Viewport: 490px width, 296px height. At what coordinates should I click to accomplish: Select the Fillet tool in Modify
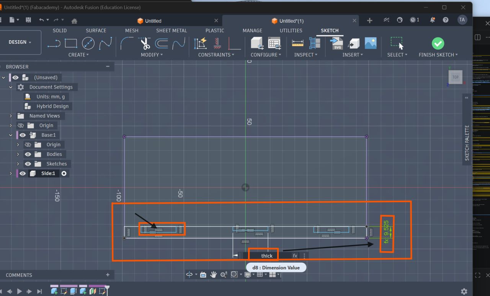[x=127, y=44]
